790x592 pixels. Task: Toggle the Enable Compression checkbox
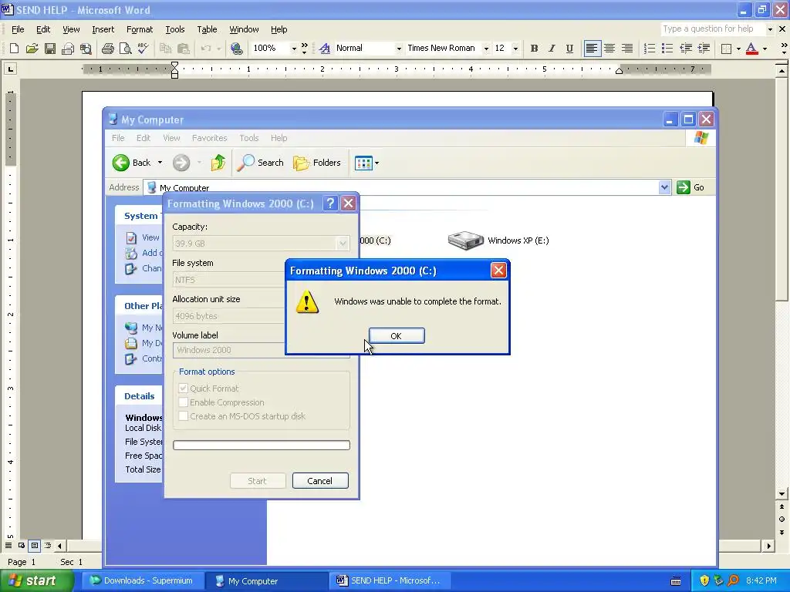pyautogui.click(x=184, y=402)
